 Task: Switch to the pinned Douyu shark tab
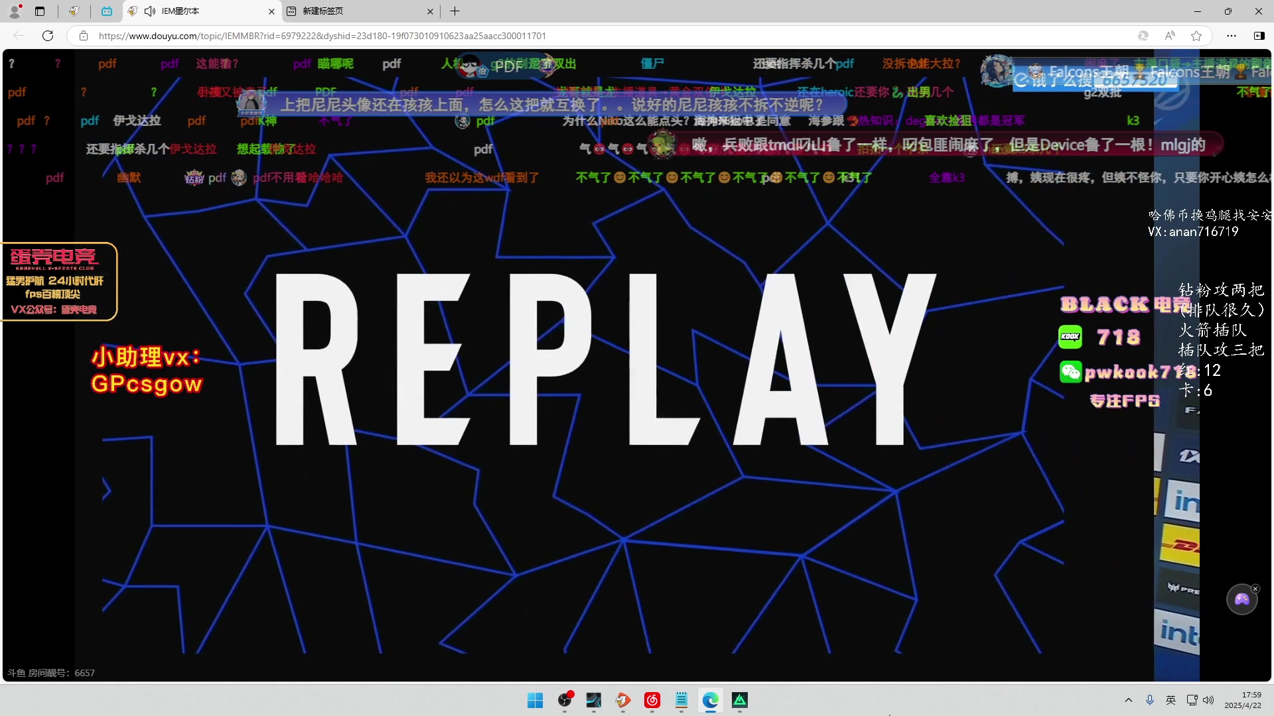pyautogui.click(x=74, y=11)
